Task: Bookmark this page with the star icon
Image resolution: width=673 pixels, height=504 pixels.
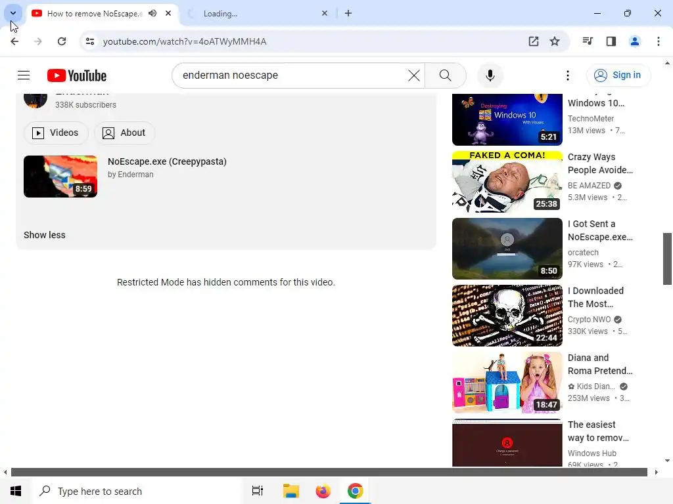Action: 555,41
